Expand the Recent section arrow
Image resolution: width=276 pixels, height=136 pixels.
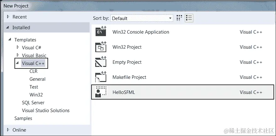[x=8, y=17]
